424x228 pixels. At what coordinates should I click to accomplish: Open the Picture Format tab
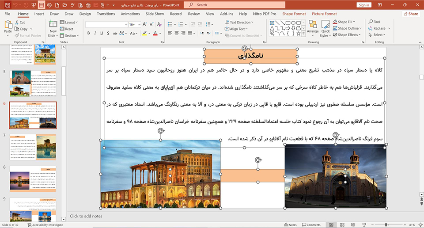[324, 14]
